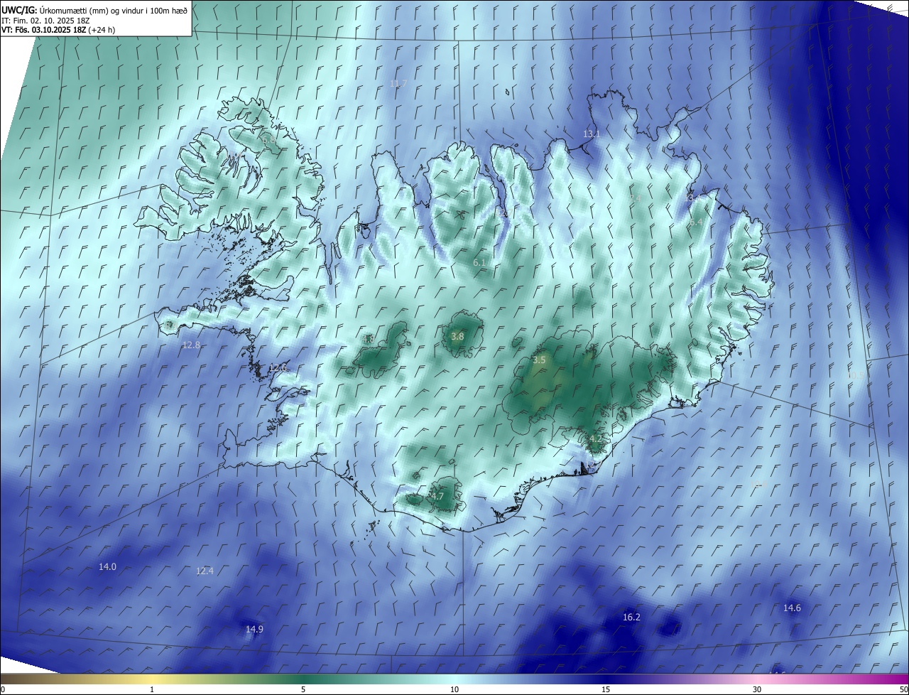Viewport: 909px width, 695px height.
Task: Click the 0 tick on the color scale
Action: (3, 689)
